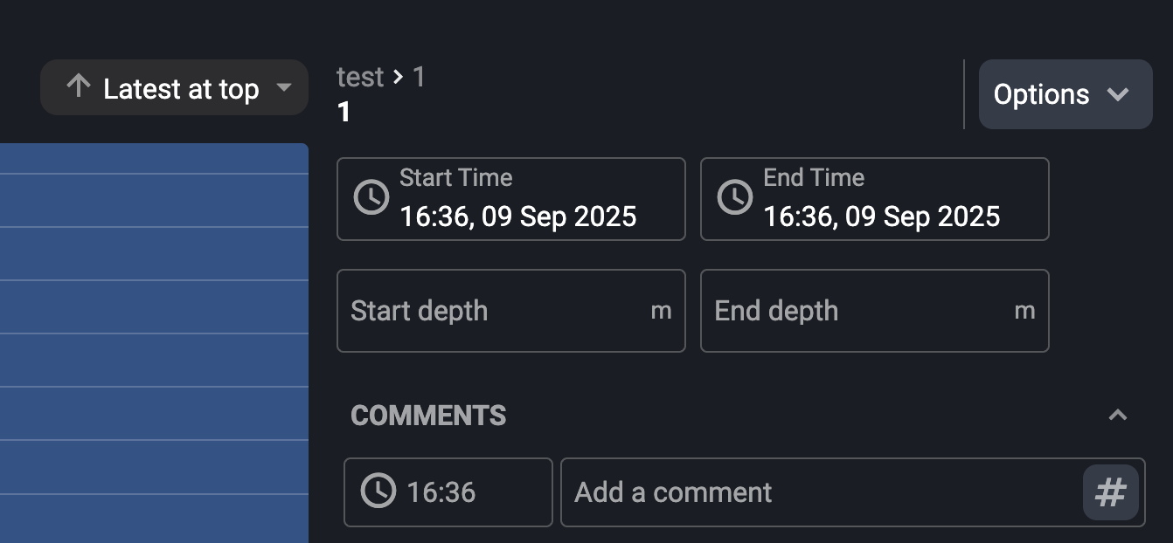Image resolution: width=1173 pixels, height=543 pixels.
Task: Open the Options dropdown menu
Action: [1065, 94]
